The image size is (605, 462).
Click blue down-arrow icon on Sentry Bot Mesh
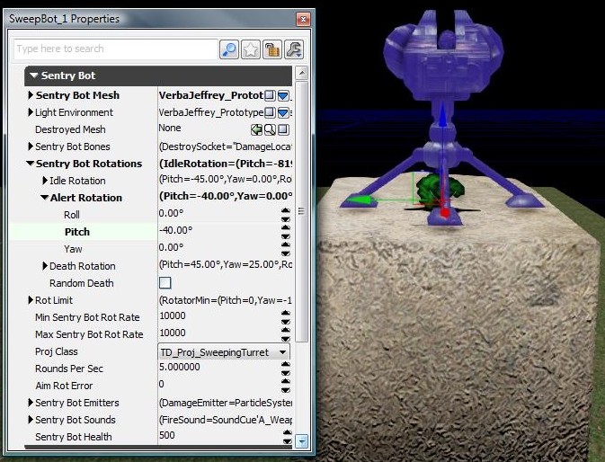click(282, 95)
